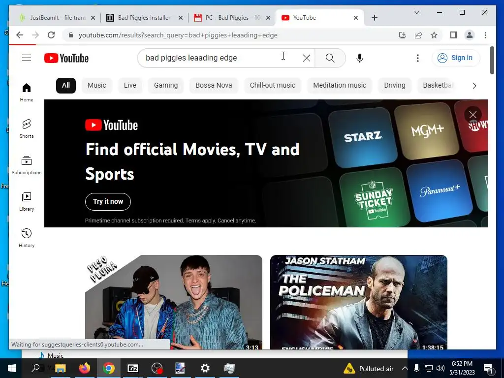Screen dimensions: 504x378
Task: Click the YouTube logo
Action: (66, 58)
